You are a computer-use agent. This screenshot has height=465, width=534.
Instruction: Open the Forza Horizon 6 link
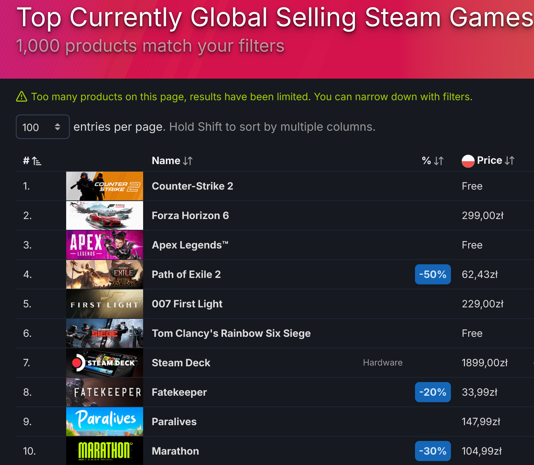[x=190, y=215]
